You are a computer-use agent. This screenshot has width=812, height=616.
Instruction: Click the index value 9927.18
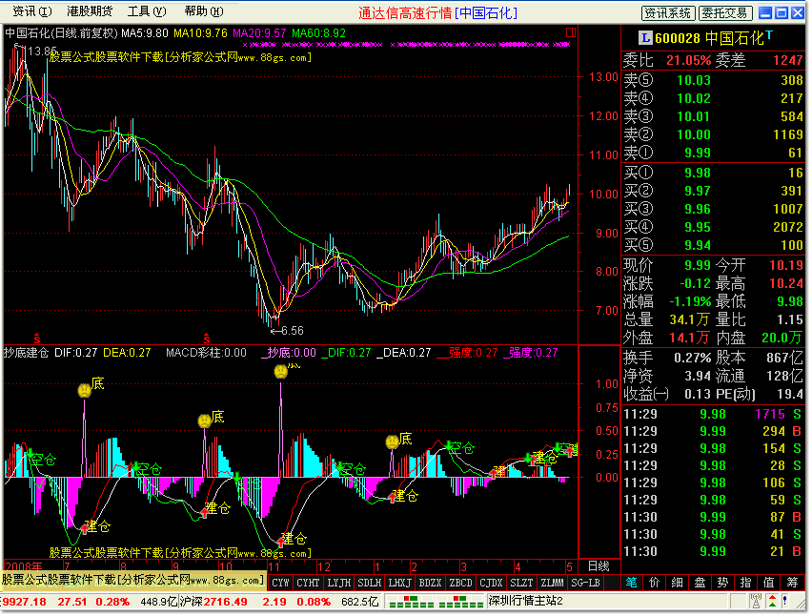(25, 602)
